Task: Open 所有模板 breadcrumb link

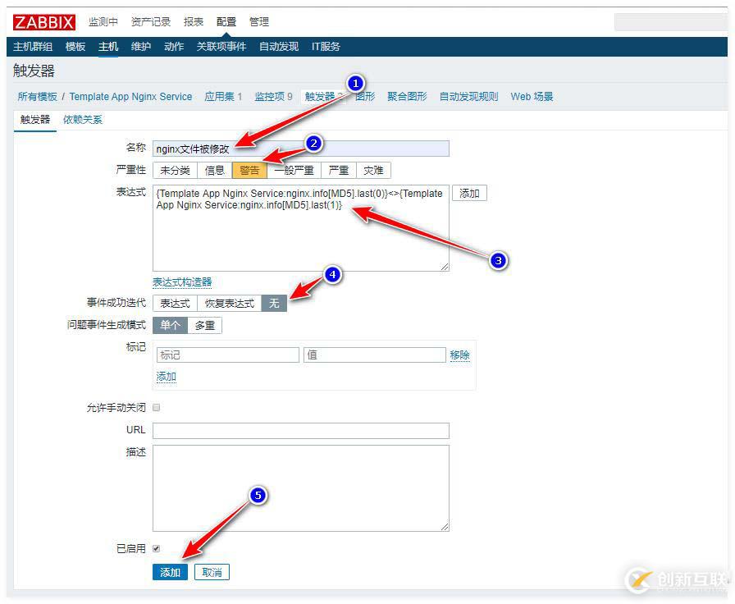Action: (x=37, y=97)
